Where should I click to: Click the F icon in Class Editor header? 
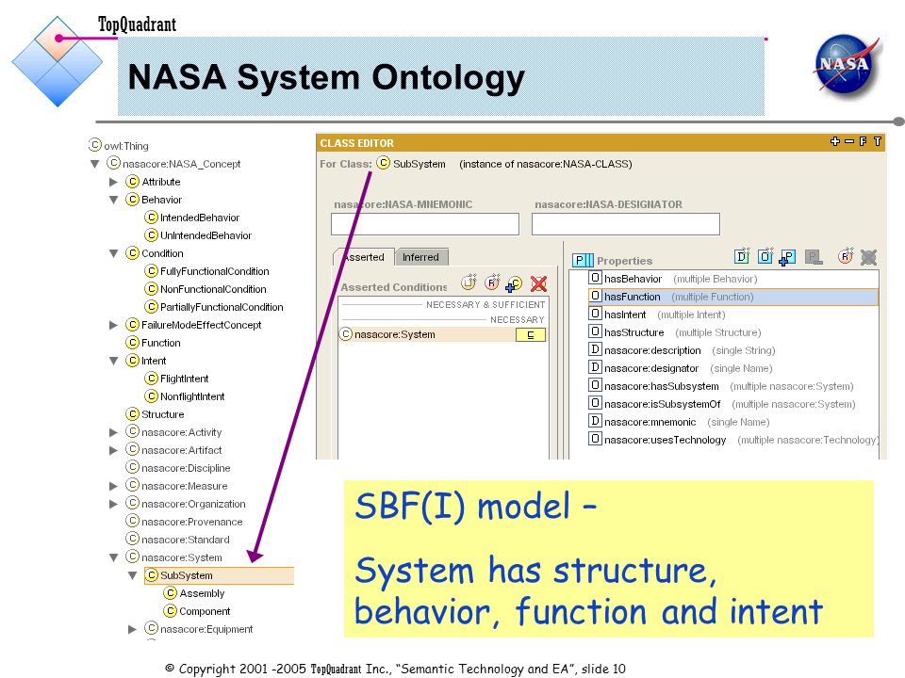[x=864, y=141]
